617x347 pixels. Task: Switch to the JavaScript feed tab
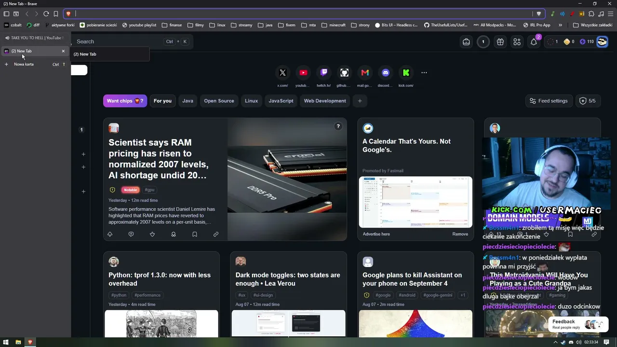click(x=281, y=101)
